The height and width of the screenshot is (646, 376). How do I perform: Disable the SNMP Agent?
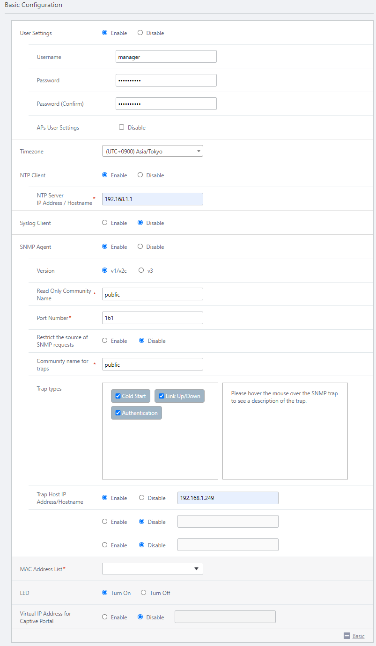click(140, 247)
